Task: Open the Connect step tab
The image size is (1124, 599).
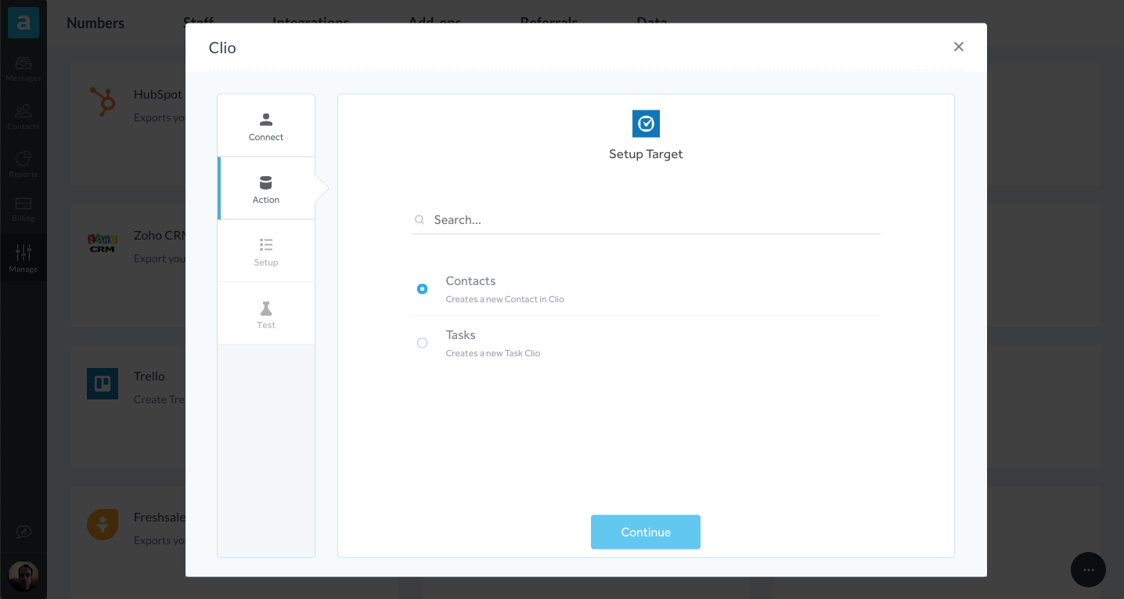Action: (x=266, y=126)
